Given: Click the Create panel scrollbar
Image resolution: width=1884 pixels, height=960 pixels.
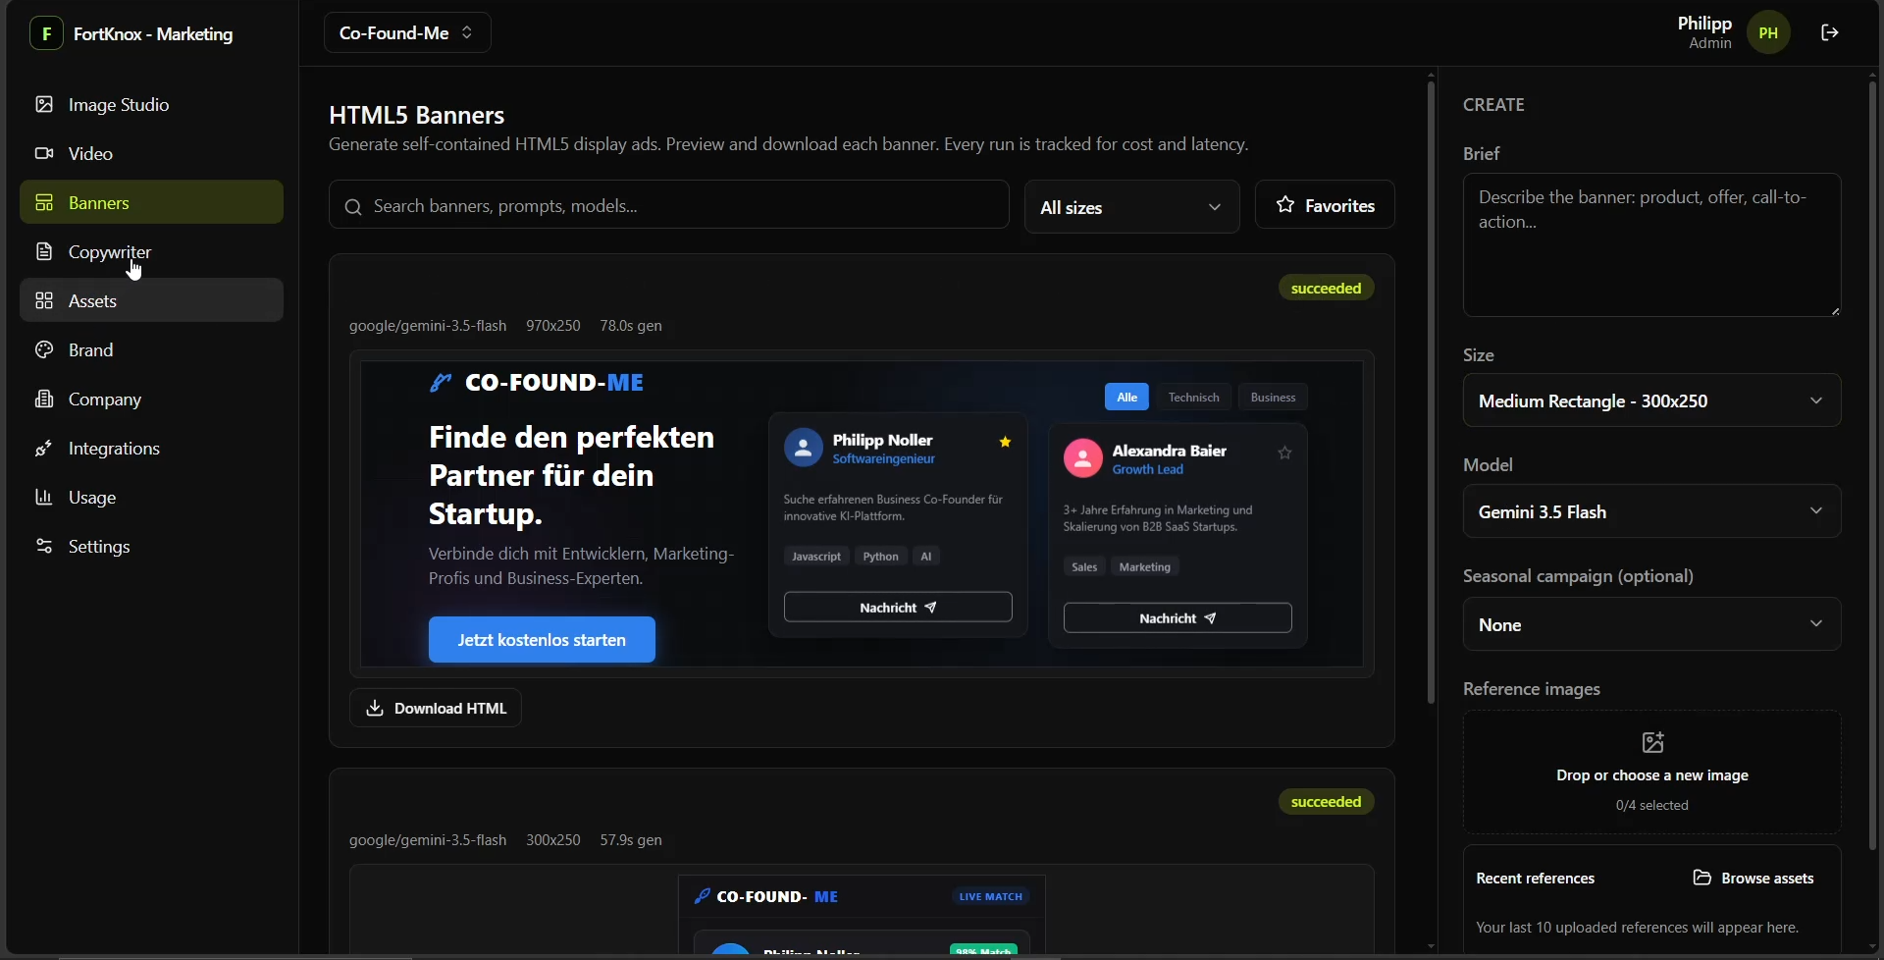Looking at the screenshot, I should (1872, 464).
